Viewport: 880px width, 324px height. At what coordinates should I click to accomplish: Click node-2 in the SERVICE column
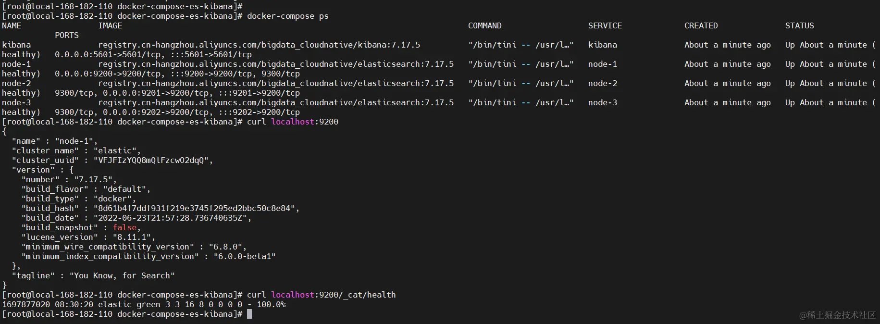pyautogui.click(x=602, y=83)
